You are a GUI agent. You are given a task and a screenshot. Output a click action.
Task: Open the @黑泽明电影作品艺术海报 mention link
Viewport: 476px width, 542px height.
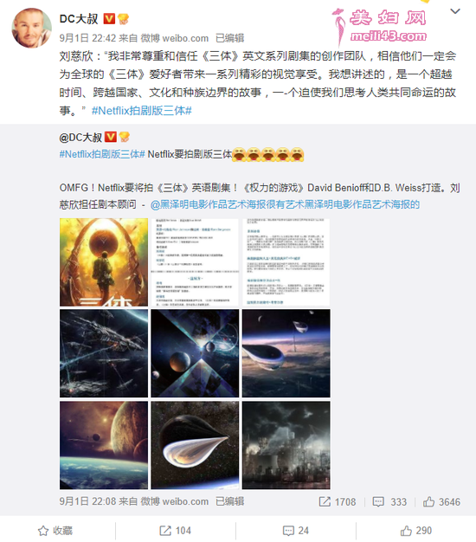click(285, 204)
